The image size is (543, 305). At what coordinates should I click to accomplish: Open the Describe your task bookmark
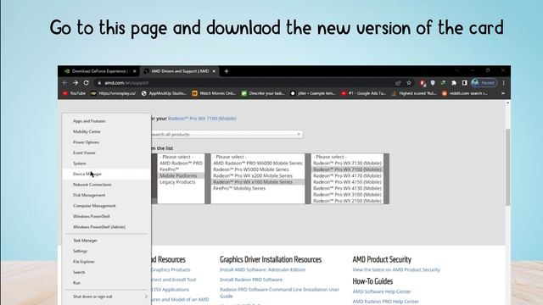pyautogui.click(x=263, y=93)
